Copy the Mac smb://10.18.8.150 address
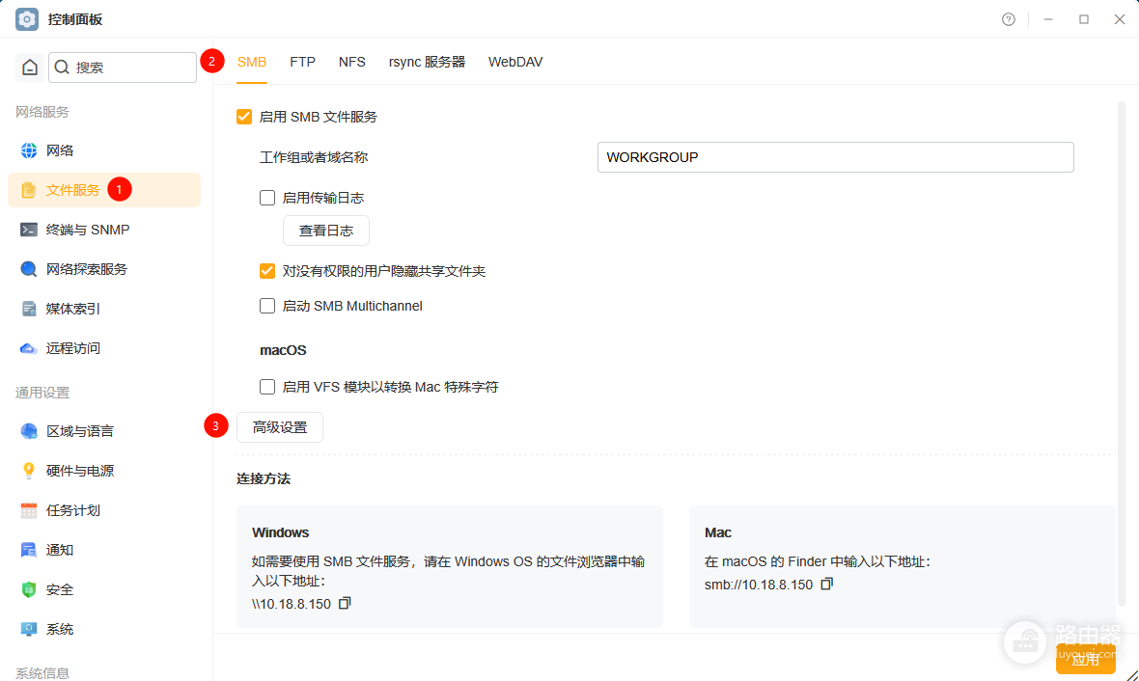This screenshot has height=681, width=1139. [826, 584]
